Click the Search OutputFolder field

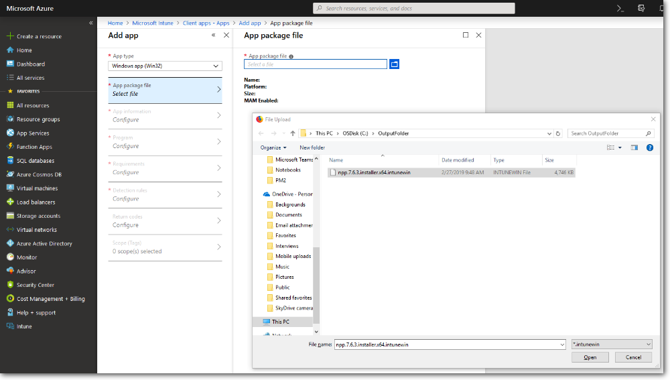pos(610,133)
